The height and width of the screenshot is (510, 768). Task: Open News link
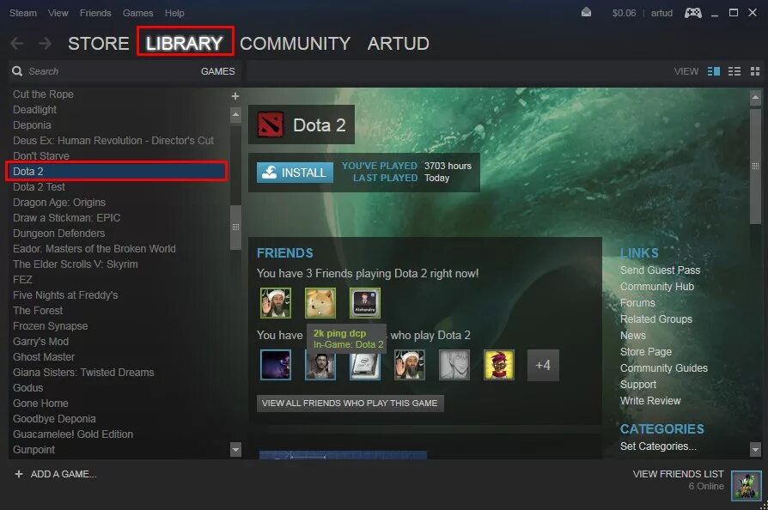click(x=633, y=336)
